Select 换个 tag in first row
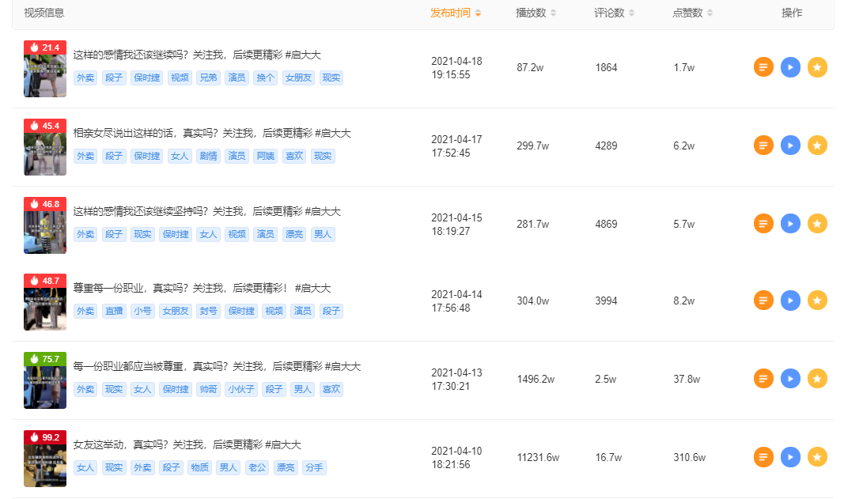This screenshot has height=499, width=844. [265, 77]
